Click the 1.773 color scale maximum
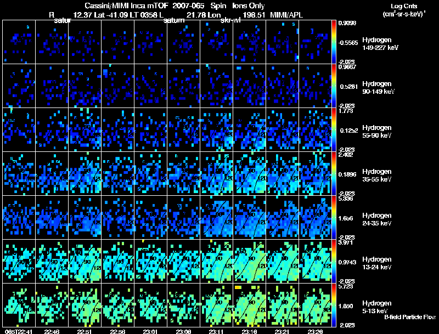The image size is (439, 334). [x=346, y=111]
